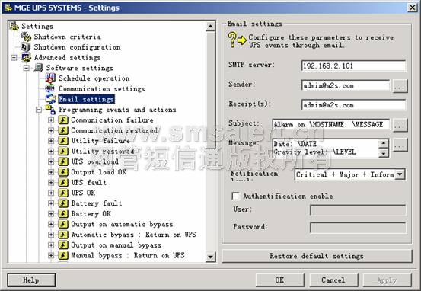This screenshot has width=421, height=291.
Task: Click the Settings root tree icon
Action: (x=14, y=27)
